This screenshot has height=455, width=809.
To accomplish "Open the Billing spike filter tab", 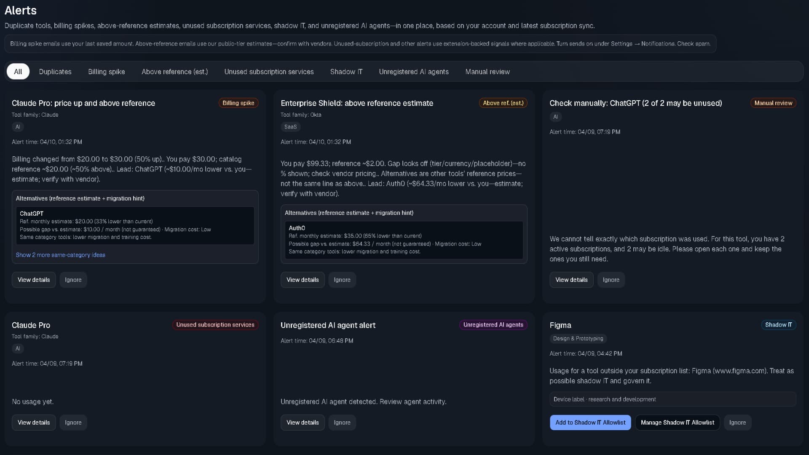I will (x=106, y=72).
